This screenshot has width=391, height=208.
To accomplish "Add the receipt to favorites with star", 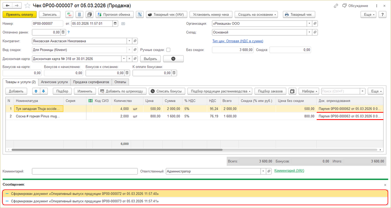I will coord(28,6).
